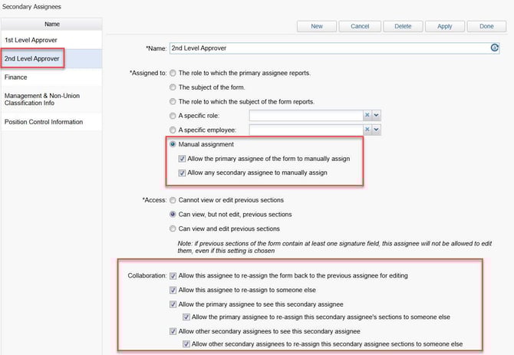This screenshot has height=355, width=514.
Task: Toggle 'Allow this assignee to re-assign to someone else'
Action: point(173,289)
